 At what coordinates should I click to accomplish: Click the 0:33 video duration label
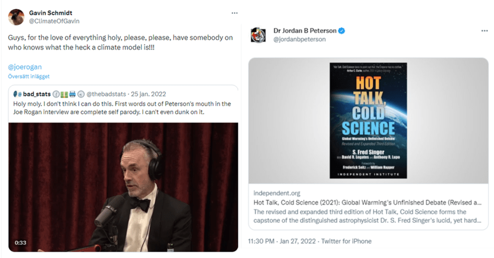point(20,242)
